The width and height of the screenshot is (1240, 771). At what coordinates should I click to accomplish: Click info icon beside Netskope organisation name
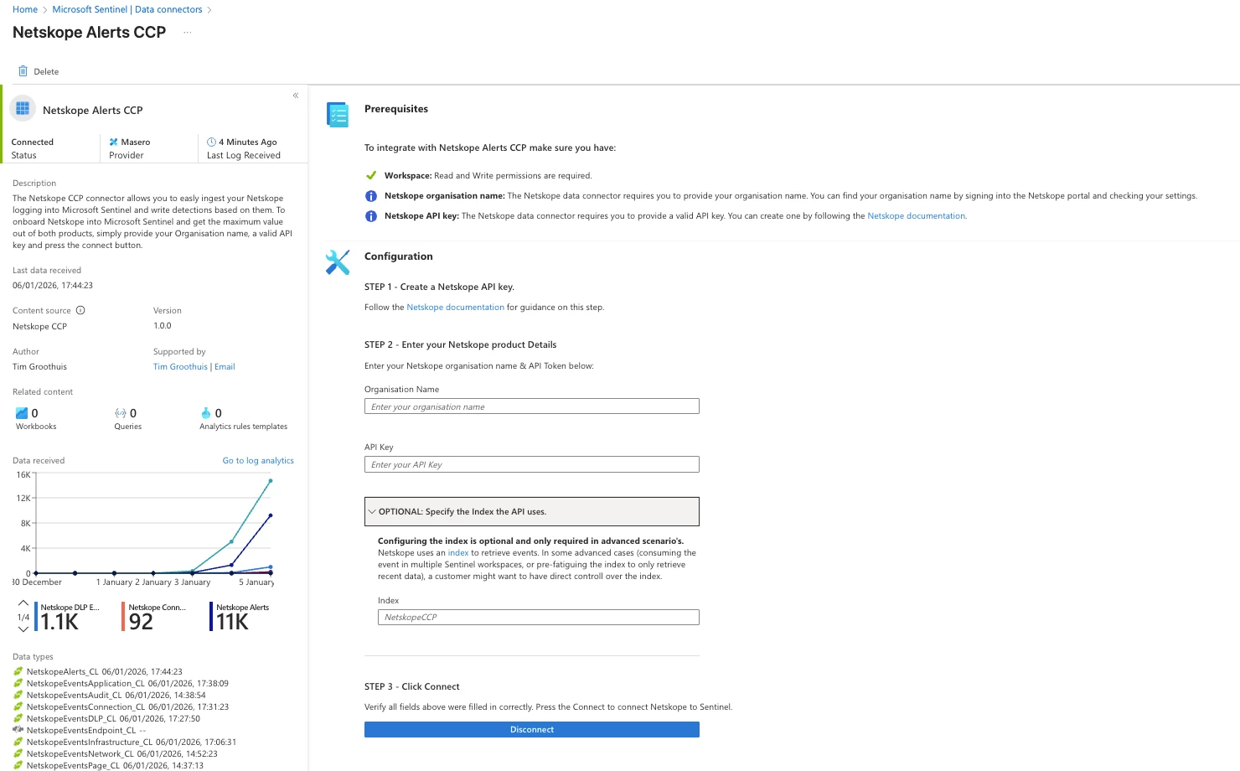[x=371, y=196]
